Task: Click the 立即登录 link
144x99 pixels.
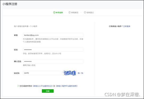Action: pos(127,26)
